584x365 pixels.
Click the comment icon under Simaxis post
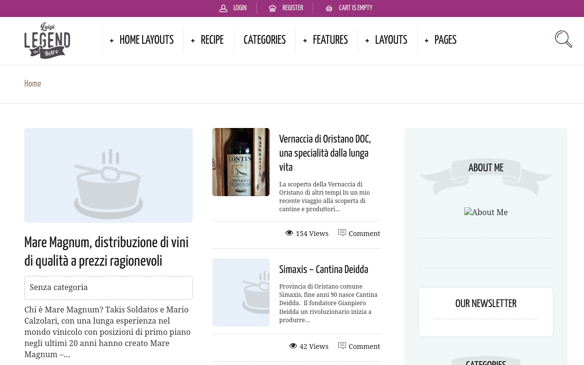coord(342,346)
